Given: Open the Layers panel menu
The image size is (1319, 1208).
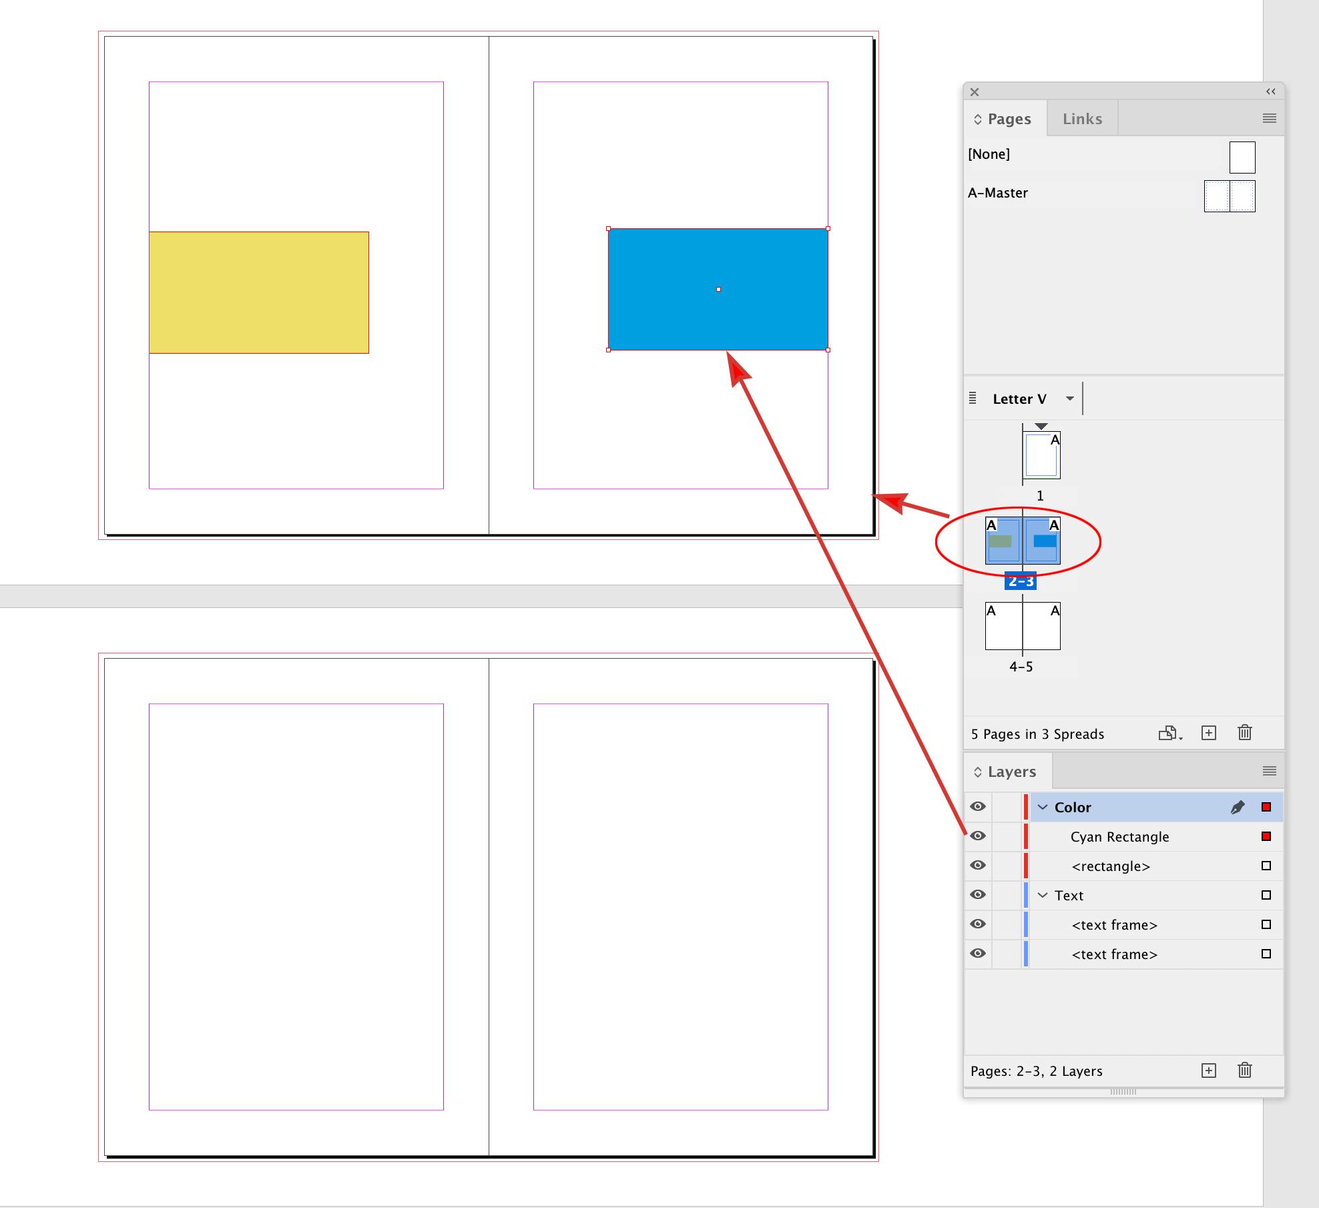Looking at the screenshot, I should point(1268,771).
